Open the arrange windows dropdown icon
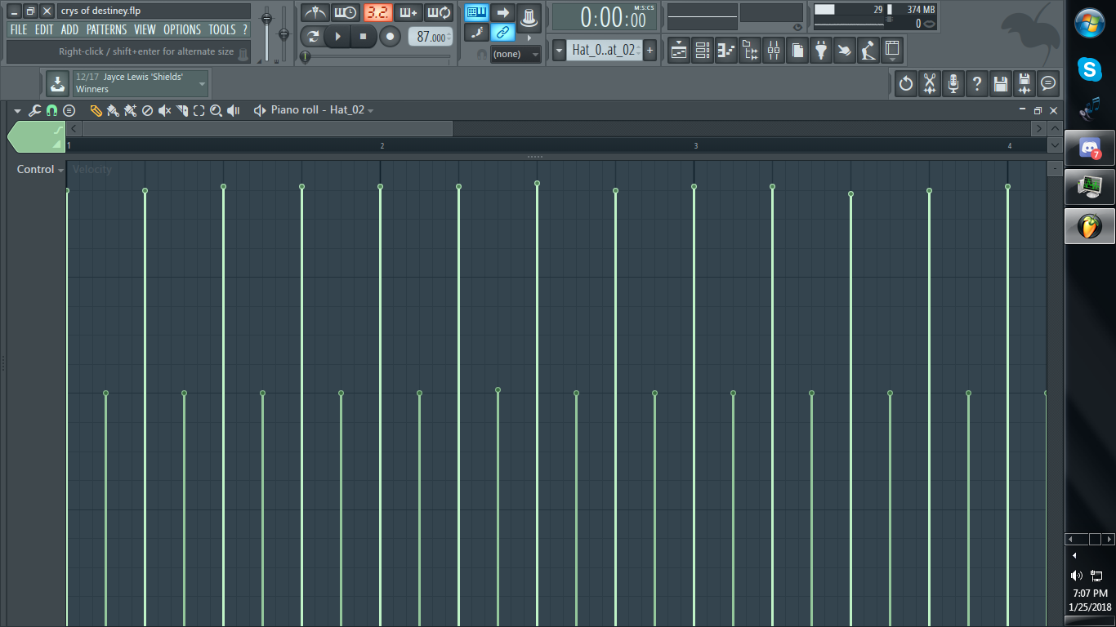 tap(892, 51)
